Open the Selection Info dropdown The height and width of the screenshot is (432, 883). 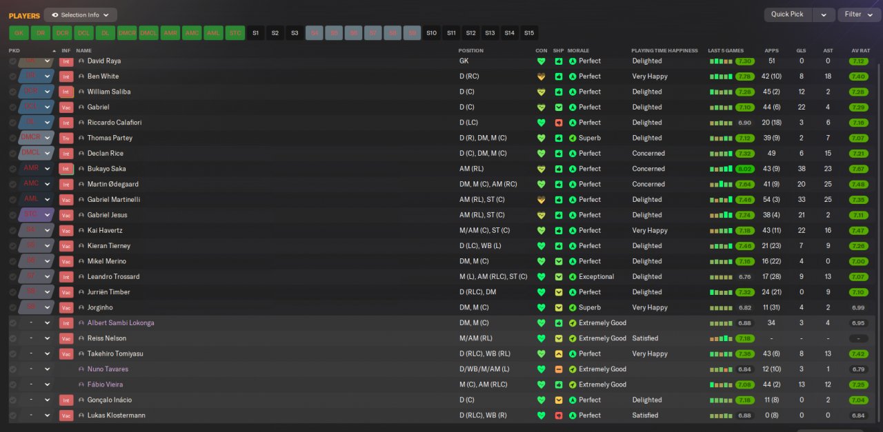coord(80,14)
